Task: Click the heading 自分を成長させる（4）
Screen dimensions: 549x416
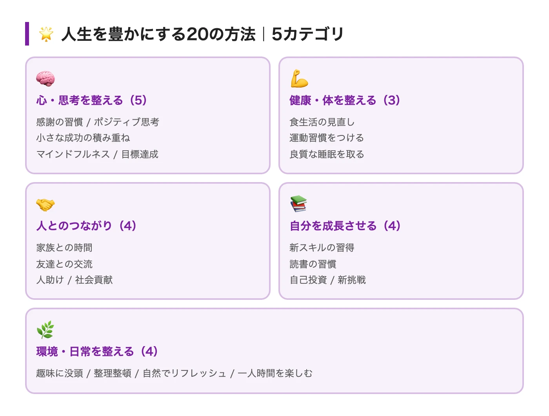Action: point(345,226)
